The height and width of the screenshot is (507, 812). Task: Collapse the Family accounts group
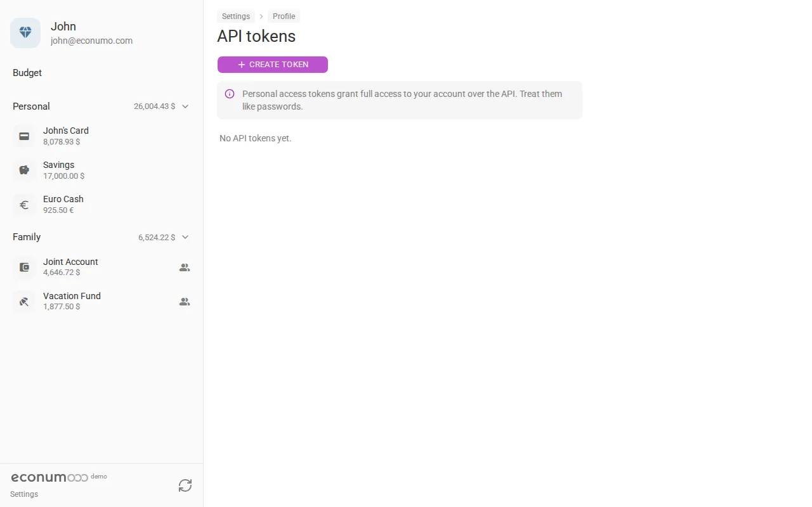[185, 237]
